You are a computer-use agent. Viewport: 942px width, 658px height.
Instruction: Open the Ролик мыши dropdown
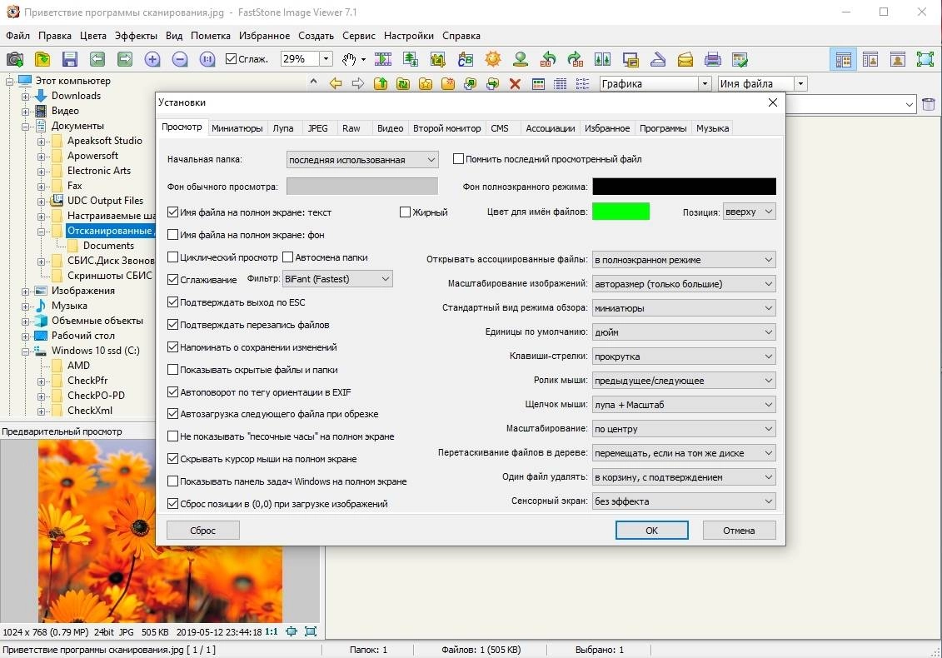click(x=684, y=381)
